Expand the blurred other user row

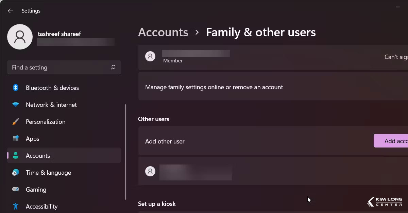[272, 171]
